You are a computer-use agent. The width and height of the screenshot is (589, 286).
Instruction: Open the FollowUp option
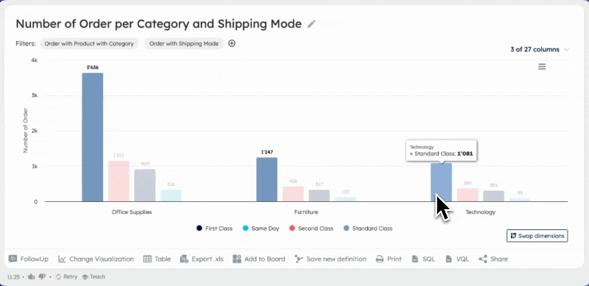(29, 259)
